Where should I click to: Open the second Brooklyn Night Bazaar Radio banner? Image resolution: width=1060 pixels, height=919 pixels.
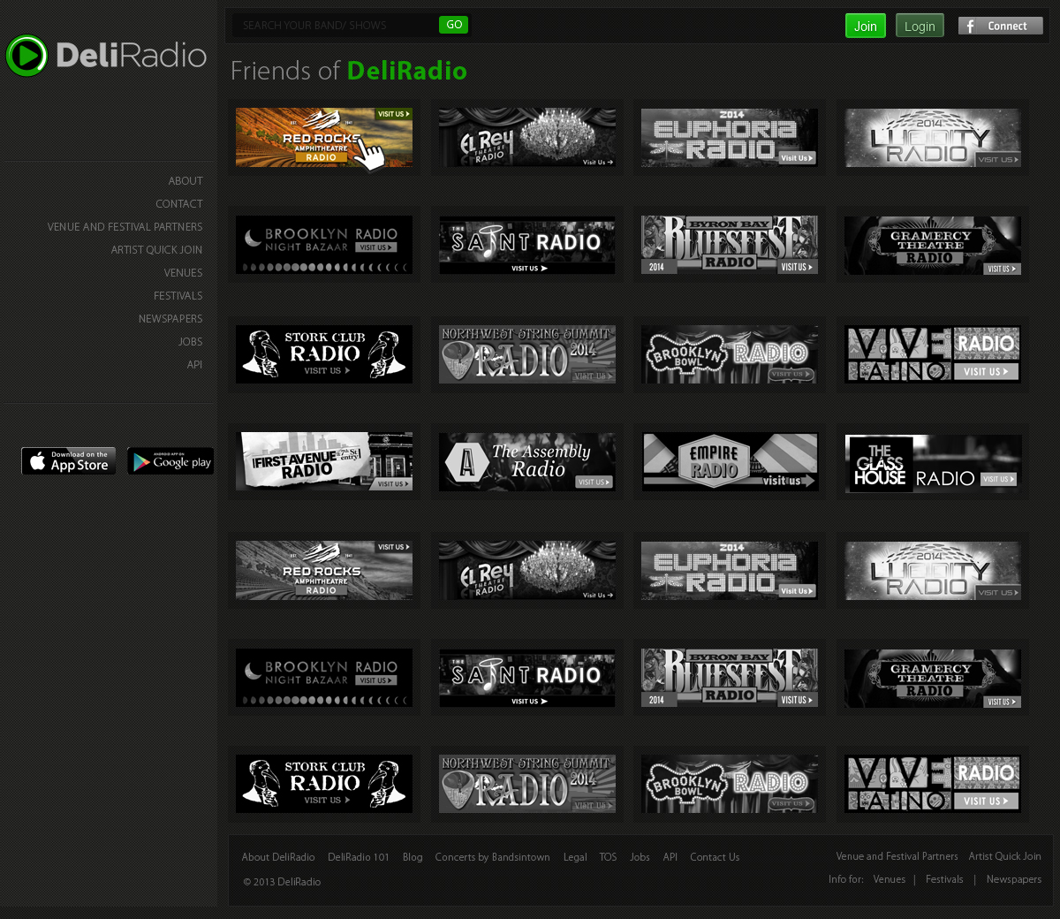click(324, 678)
